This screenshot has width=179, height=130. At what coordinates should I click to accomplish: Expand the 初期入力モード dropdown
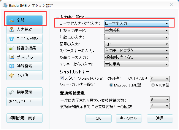click(x=137, y=31)
